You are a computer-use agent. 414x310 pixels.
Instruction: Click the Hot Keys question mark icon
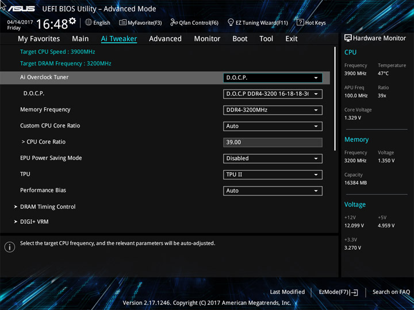pyautogui.click(x=300, y=22)
